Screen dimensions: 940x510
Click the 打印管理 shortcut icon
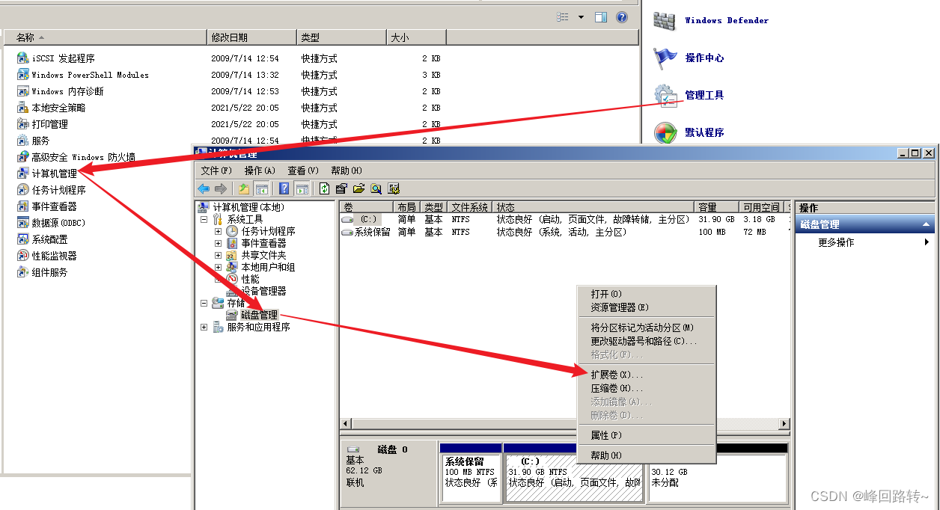[22, 124]
